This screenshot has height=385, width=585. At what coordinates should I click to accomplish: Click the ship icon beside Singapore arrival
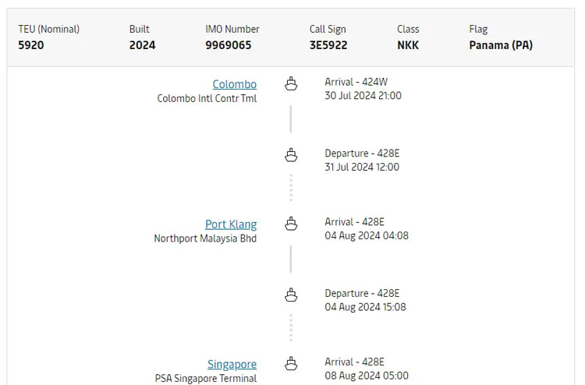[x=291, y=363]
